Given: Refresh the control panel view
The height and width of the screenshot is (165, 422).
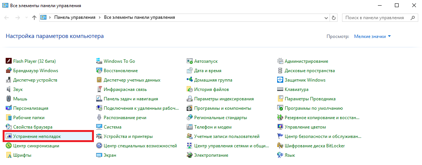Looking at the screenshot, I should (x=334, y=18).
